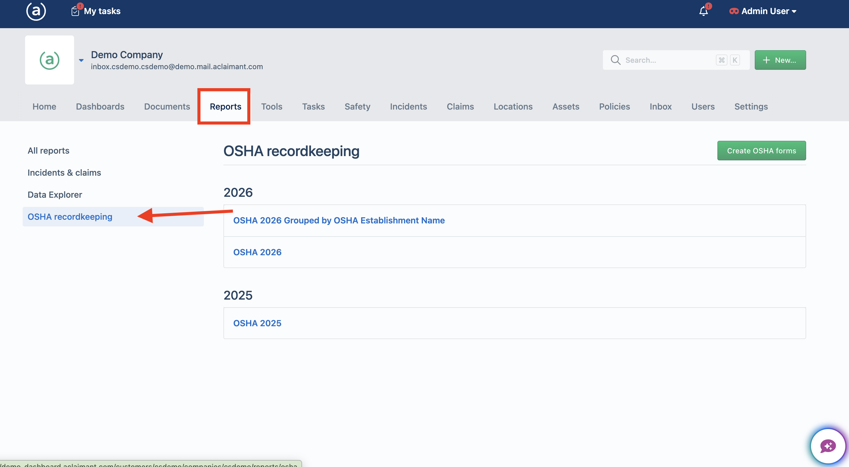Open the Documents tab
Image resolution: width=849 pixels, height=467 pixels.
pyautogui.click(x=167, y=106)
